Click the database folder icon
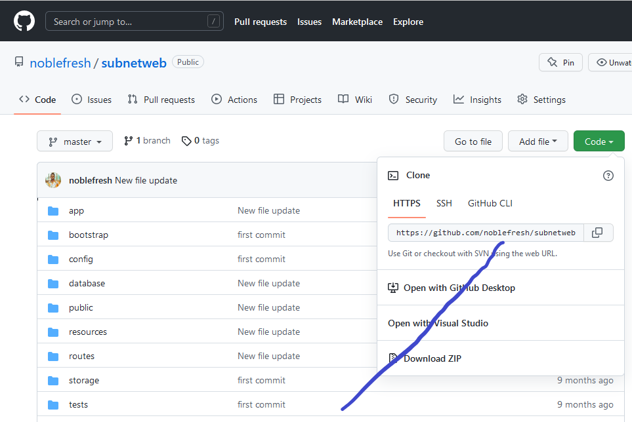This screenshot has width=632, height=422. 53,284
